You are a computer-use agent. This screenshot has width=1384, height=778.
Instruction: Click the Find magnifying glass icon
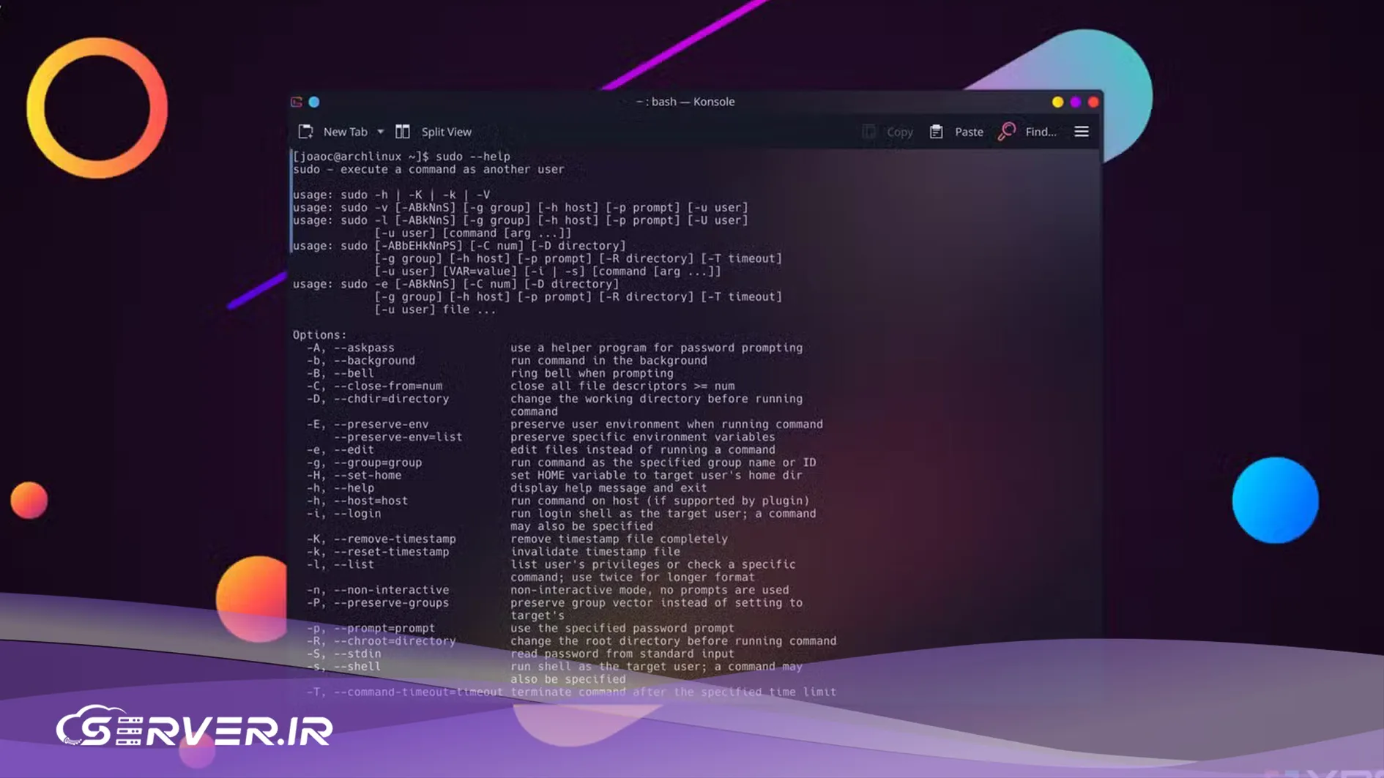(x=1007, y=132)
